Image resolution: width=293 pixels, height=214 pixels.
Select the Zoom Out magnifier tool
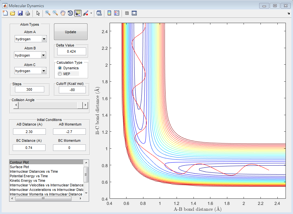click(x=55, y=13)
